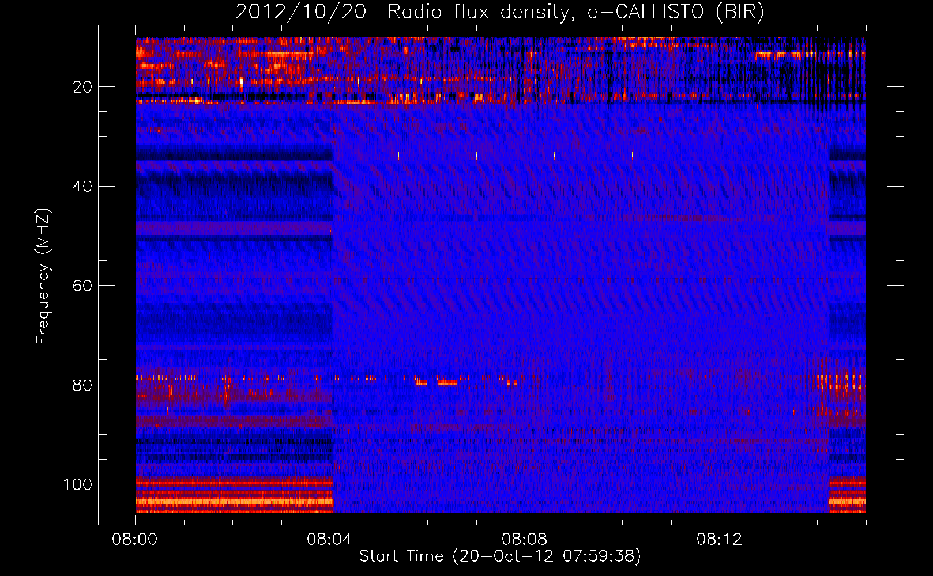The width and height of the screenshot is (933, 576).
Task: Click the 60 MHz frequency tick label
Action: pyautogui.click(x=82, y=286)
